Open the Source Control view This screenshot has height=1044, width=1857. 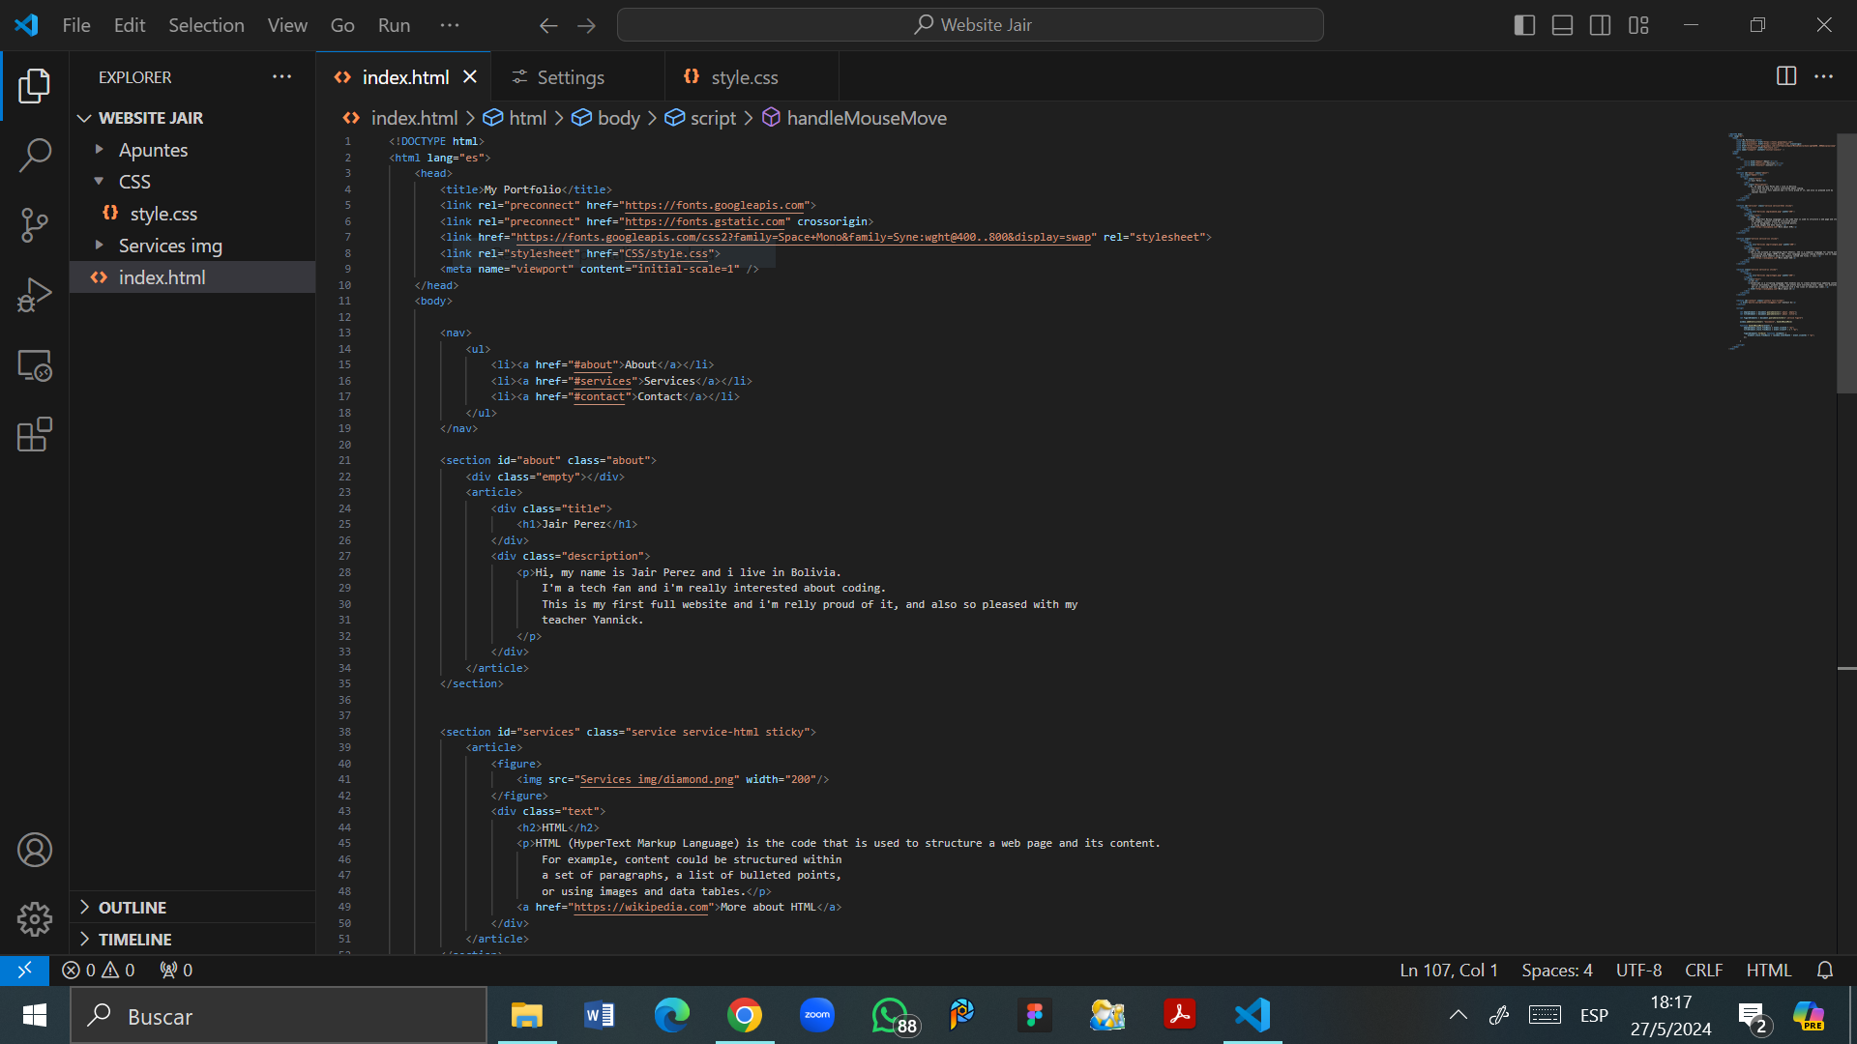pos(35,225)
